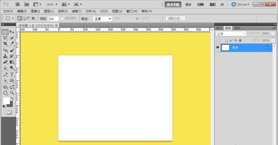Reset to default foreground and background colors
The image size is (278, 145).
pos(4,106)
